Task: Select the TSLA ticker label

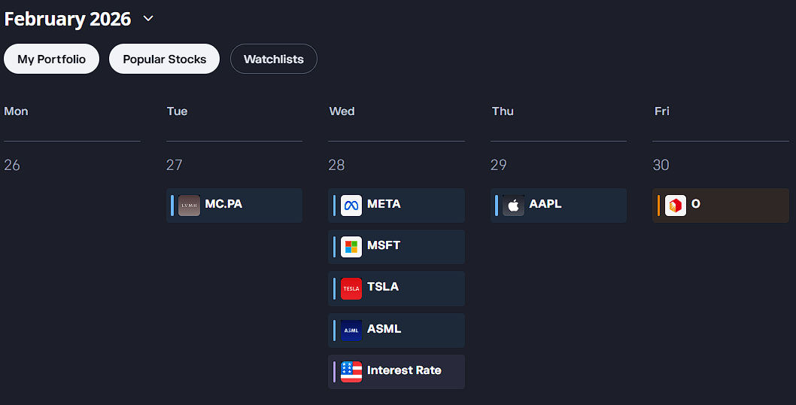Action: (x=383, y=287)
